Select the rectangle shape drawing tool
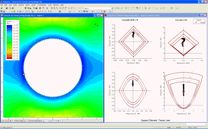The width and height of the screenshot is (208, 129). pos(26,11)
